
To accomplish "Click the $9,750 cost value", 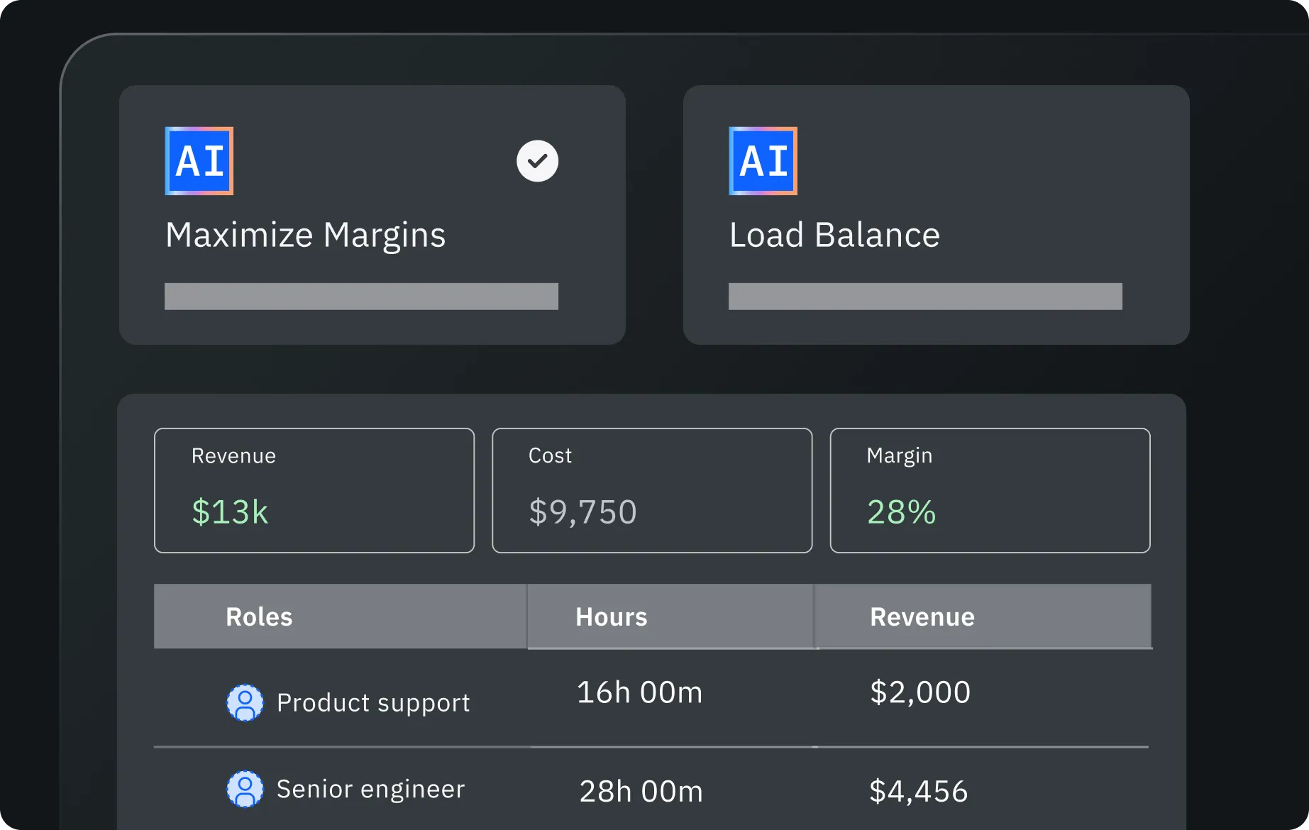I will (582, 512).
